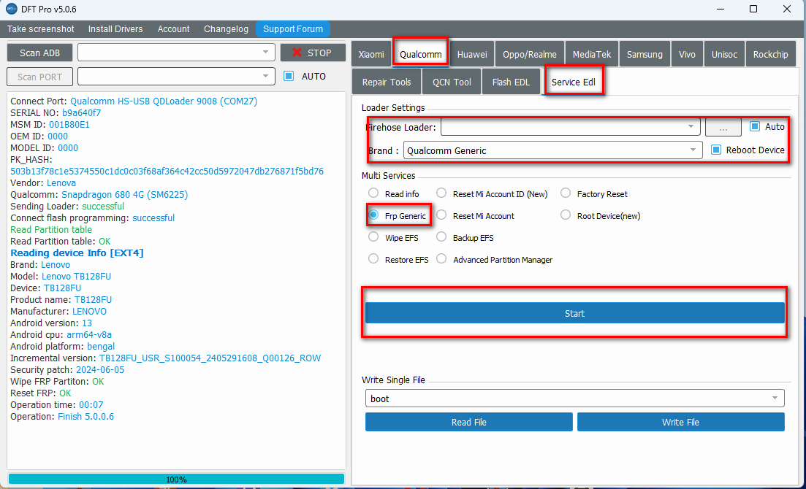806x489 pixels.
Task: Click serial number b9a640f7 in log
Action: (x=82, y=112)
